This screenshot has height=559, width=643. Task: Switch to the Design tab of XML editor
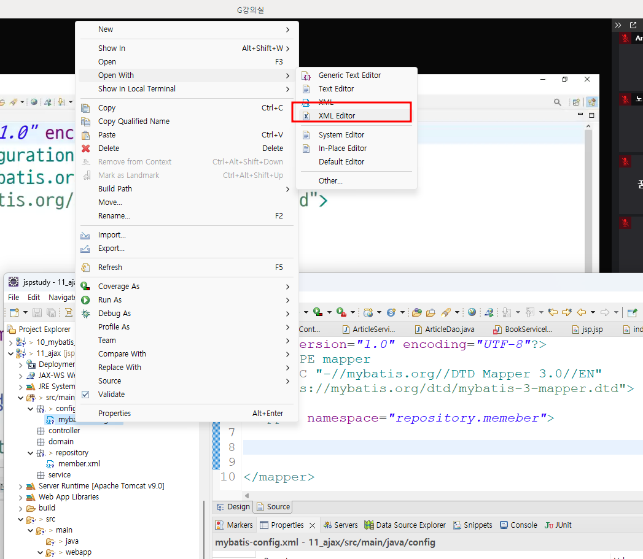click(233, 507)
